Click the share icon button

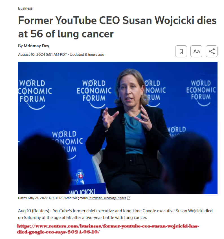[212, 51]
